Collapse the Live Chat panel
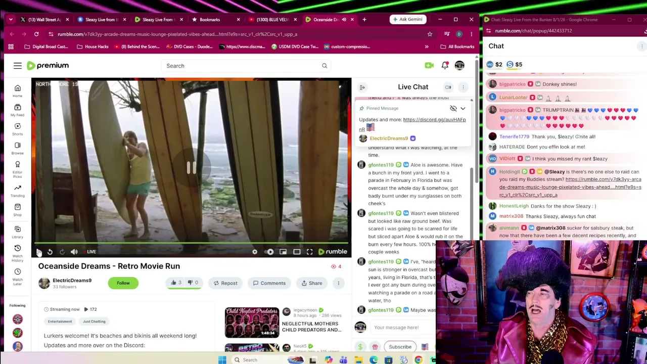Viewport: 647px width, 364px height. coord(362,87)
